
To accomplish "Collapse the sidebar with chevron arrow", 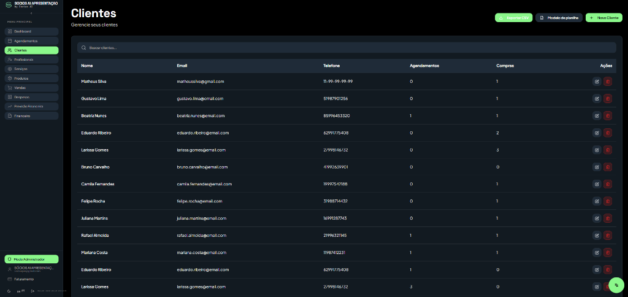I will 31,13.
